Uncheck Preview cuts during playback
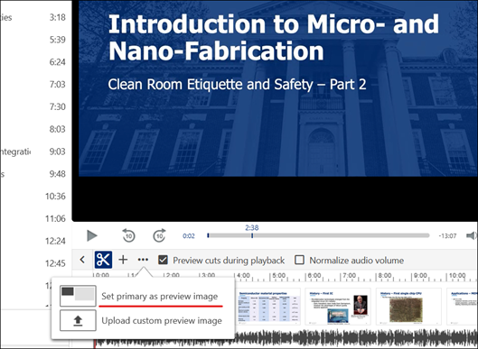Image resolution: width=478 pixels, height=349 pixels. (x=163, y=260)
